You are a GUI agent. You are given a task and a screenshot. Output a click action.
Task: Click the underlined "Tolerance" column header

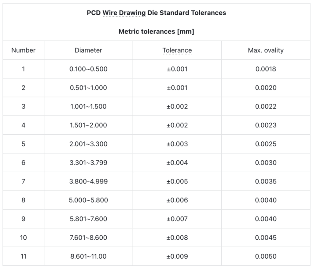coord(177,50)
